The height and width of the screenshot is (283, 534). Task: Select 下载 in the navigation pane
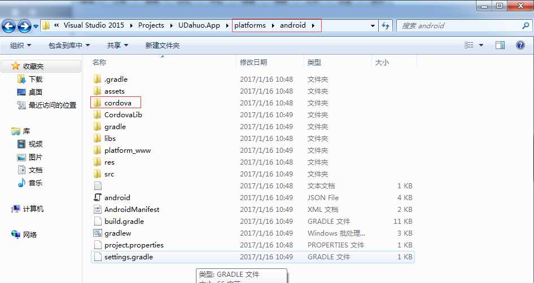pos(36,79)
